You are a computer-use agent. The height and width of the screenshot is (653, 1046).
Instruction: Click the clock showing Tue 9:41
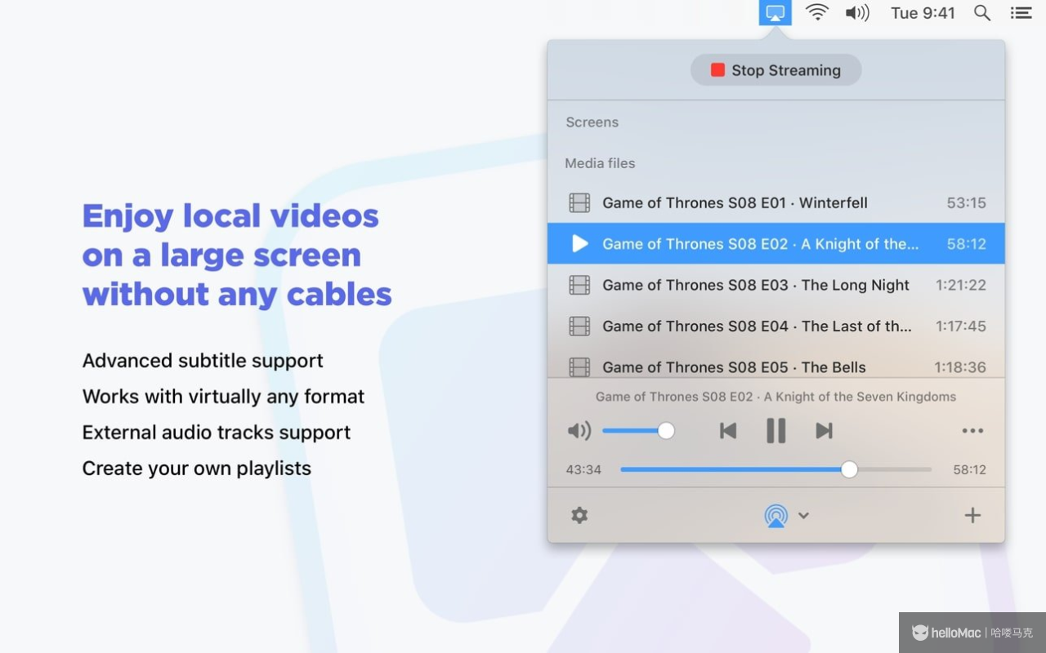tap(923, 13)
